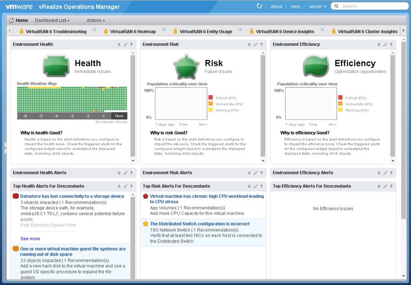This screenshot has height=285, width=411.
Task: Click the refresh icon in the header
Action: pos(259,6)
